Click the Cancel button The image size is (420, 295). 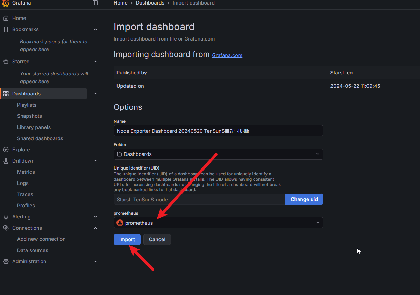157,239
